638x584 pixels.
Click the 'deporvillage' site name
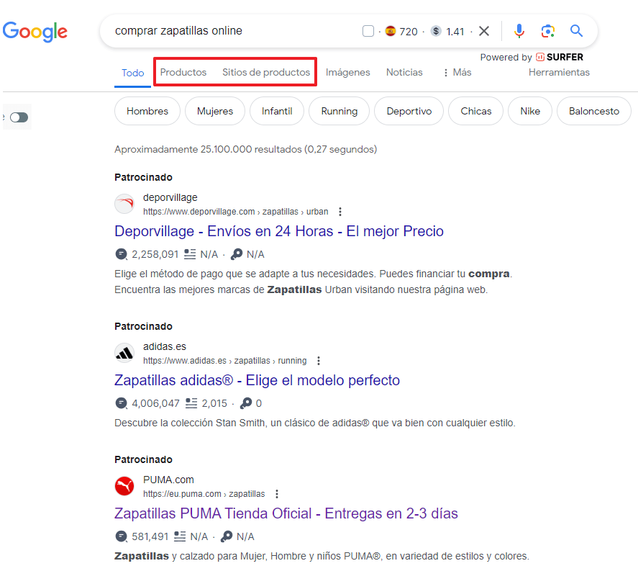pyautogui.click(x=170, y=197)
